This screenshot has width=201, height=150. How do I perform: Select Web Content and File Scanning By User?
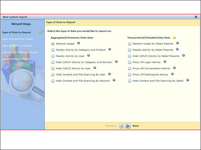click(x=53, y=75)
